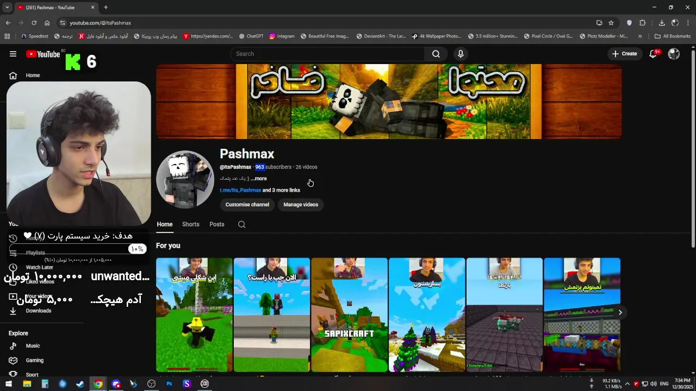The width and height of the screenshot is (696, 391).
Task: Open Downloads in the sidebar
Action: click(x=38, y=311)
